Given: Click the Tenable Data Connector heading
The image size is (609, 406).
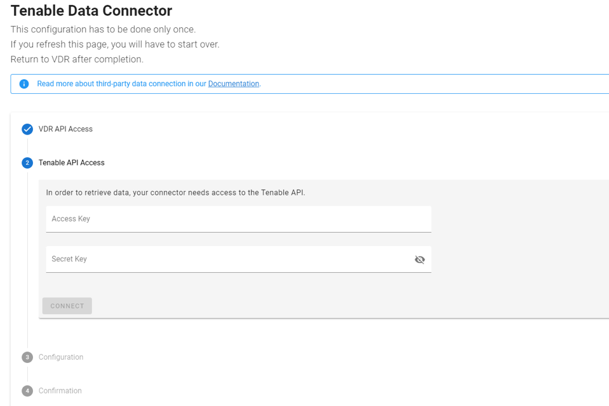Looking at the screenshot, I should tap(91, 11).
